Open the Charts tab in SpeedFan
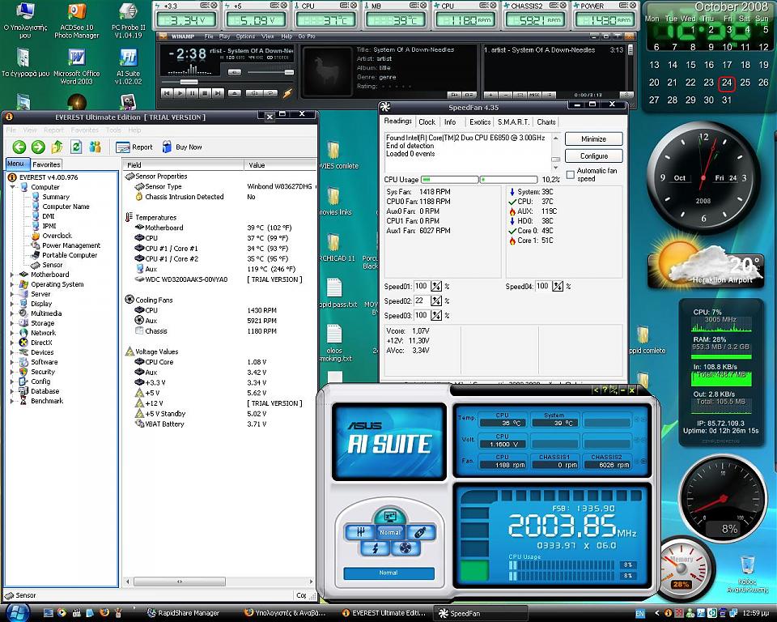This screenshot has height=622, width=777. pos(546,122)
